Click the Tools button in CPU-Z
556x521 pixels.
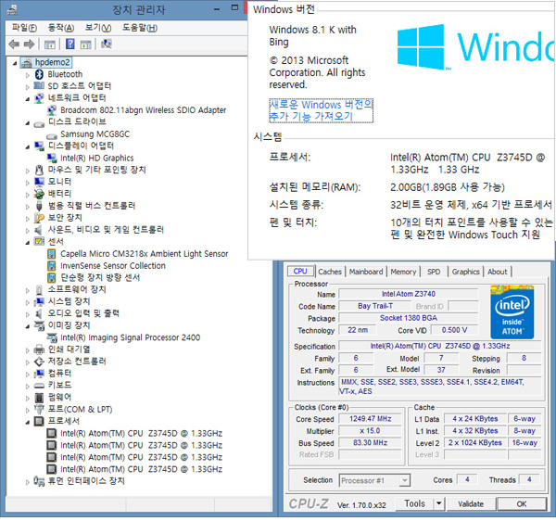[x=415, y=503]
